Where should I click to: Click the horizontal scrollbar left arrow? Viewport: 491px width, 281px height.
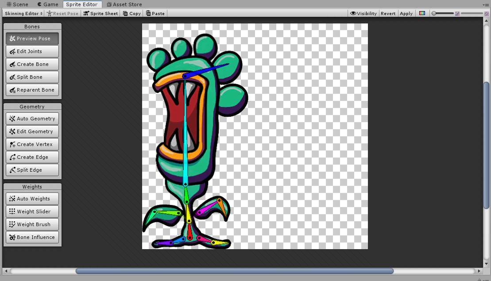coord(6,271)
